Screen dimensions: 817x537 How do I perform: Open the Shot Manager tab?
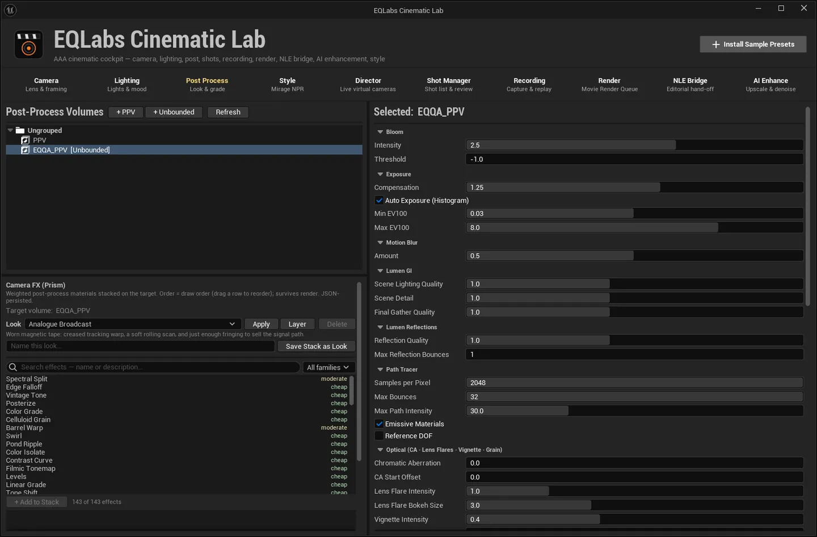(x=449, y=85)
